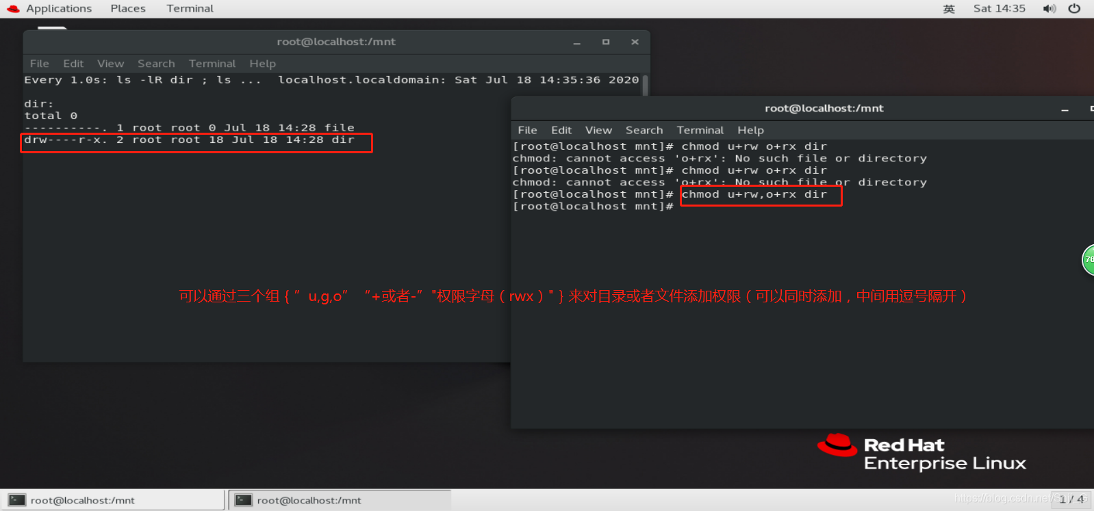Open the Terminal app menu in top bar
The height and width of the screenshot is (511, 1094).
[190, 8]
